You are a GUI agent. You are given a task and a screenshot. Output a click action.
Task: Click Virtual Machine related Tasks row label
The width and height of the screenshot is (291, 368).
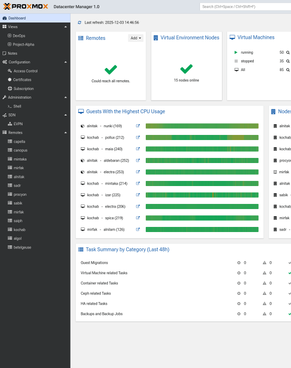coord(104,273)
